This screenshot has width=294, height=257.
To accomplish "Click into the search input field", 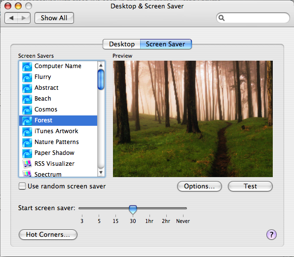I will tap(253, 18).
